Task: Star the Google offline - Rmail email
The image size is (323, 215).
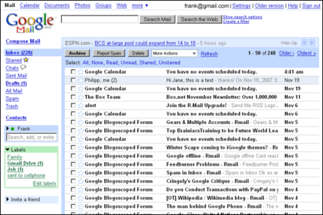Action: pyautogui.click(x=81, y=156)
